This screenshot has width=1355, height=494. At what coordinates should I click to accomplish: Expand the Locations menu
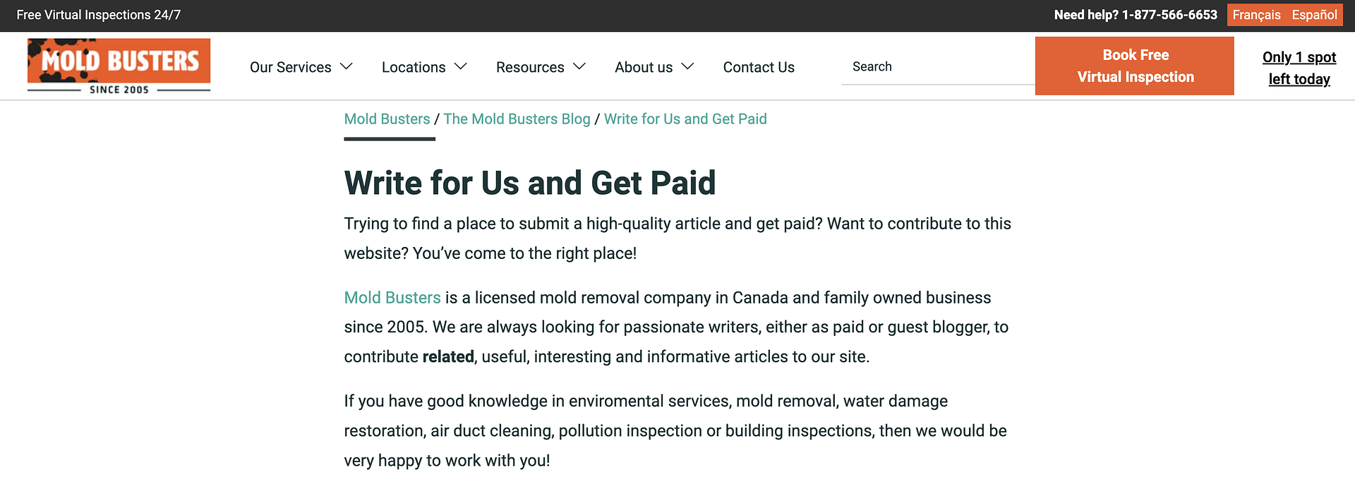414,67
